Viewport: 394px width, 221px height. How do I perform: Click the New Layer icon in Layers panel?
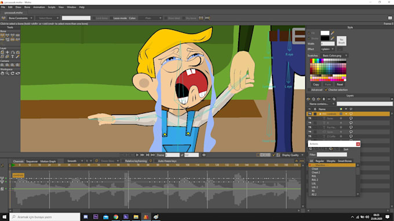pos(309,99)
